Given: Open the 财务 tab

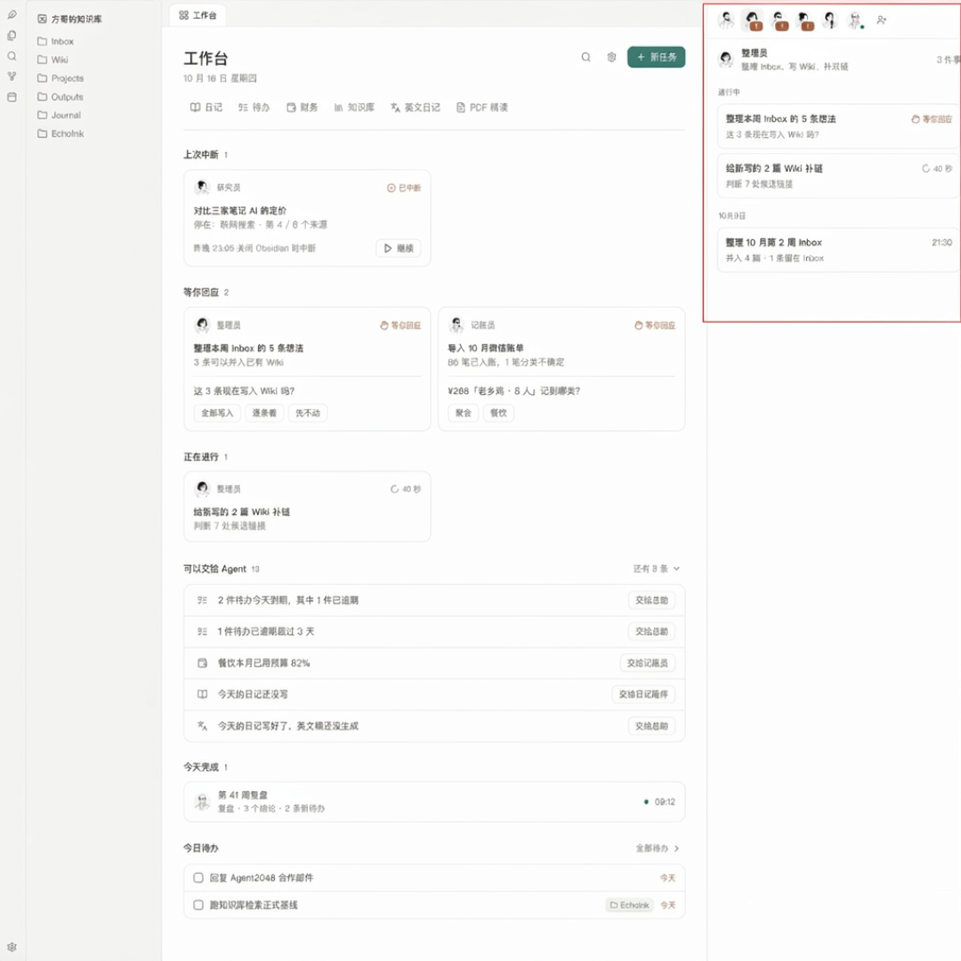Looking at the screenshot, I should tap(303, 108).
